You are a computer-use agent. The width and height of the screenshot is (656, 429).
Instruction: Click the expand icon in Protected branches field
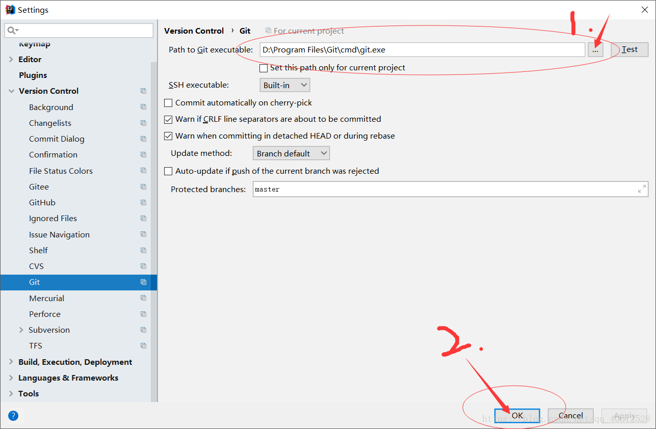[x=642, y=189]
